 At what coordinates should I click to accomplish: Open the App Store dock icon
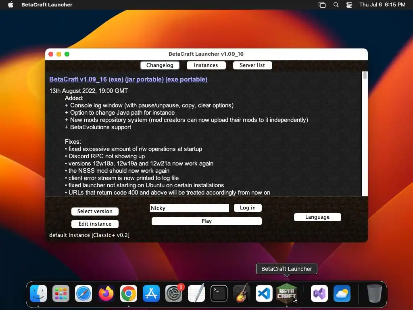pyautogui.click(x=151, y=293)
